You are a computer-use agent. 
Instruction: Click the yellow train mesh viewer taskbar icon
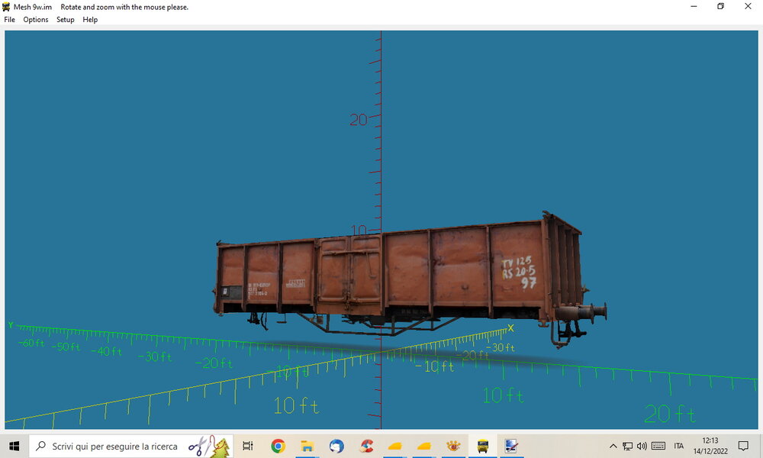(x=482, y=446)
